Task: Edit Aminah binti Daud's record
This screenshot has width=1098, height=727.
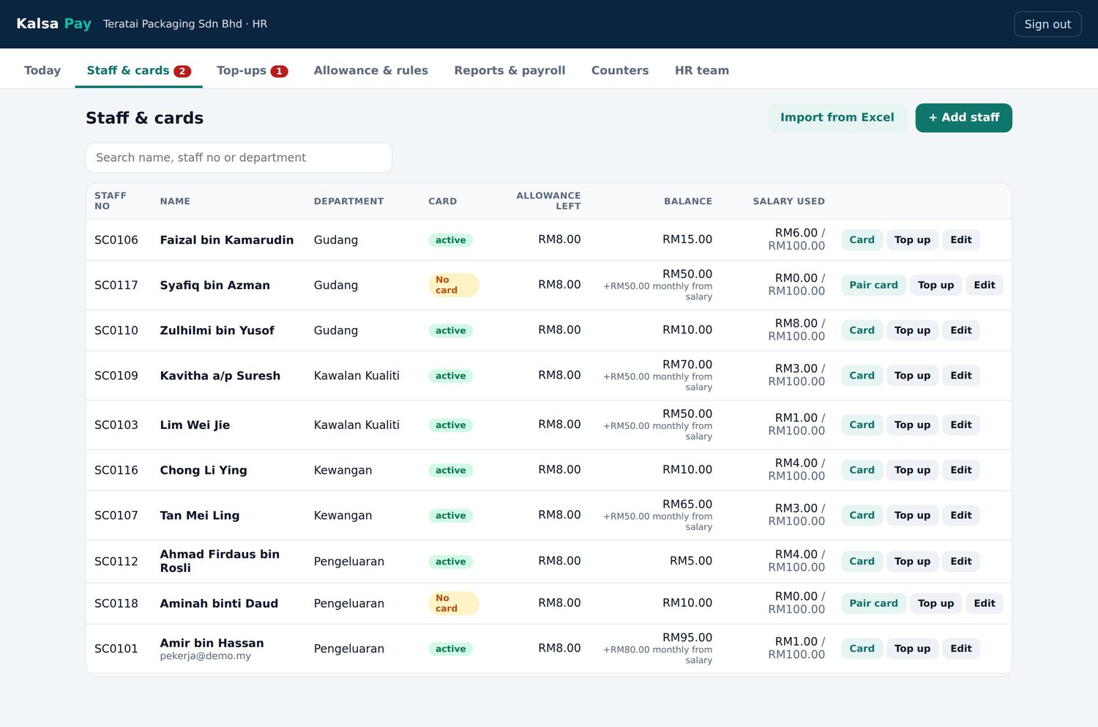Action: pos(984,604)
